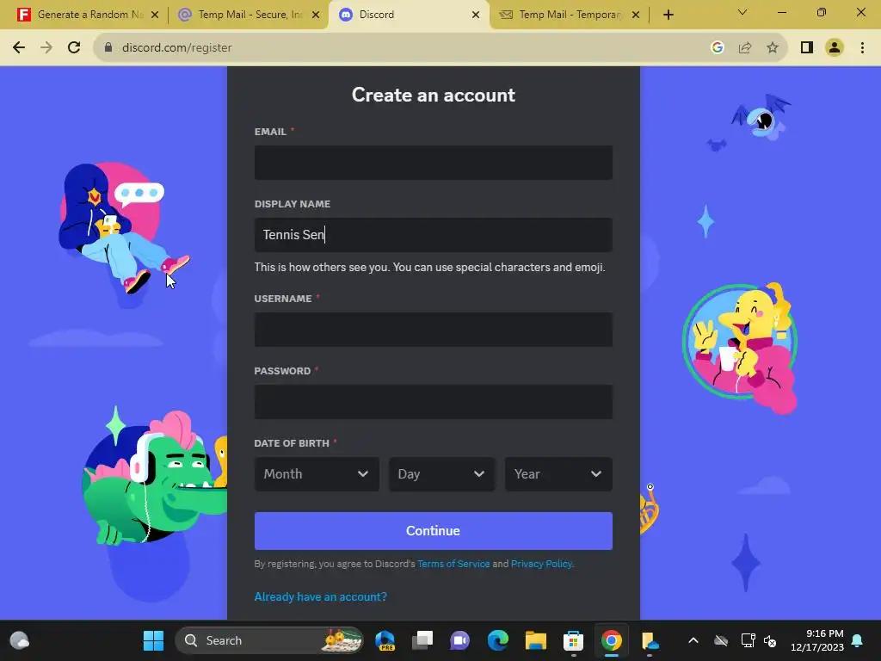The image size is (881, 661).
Task: Click the taskbar Search box
Action: 269,640
